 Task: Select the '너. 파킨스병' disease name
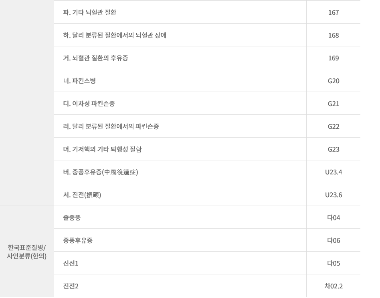(x=79, y=81)
